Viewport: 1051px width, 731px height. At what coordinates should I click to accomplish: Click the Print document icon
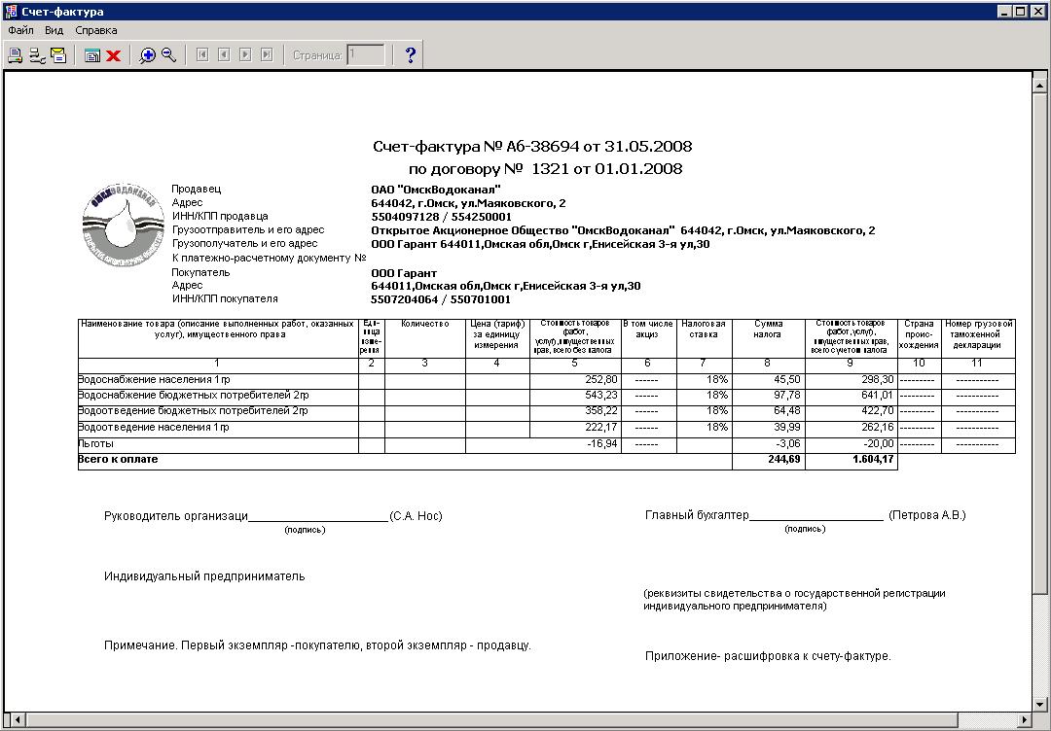[x=16, y=55]
